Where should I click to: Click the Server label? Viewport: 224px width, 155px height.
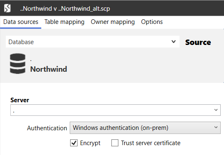tap(20, 100)
